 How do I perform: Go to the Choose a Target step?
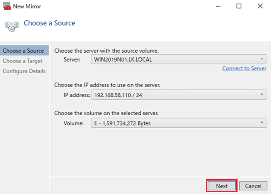22,61
